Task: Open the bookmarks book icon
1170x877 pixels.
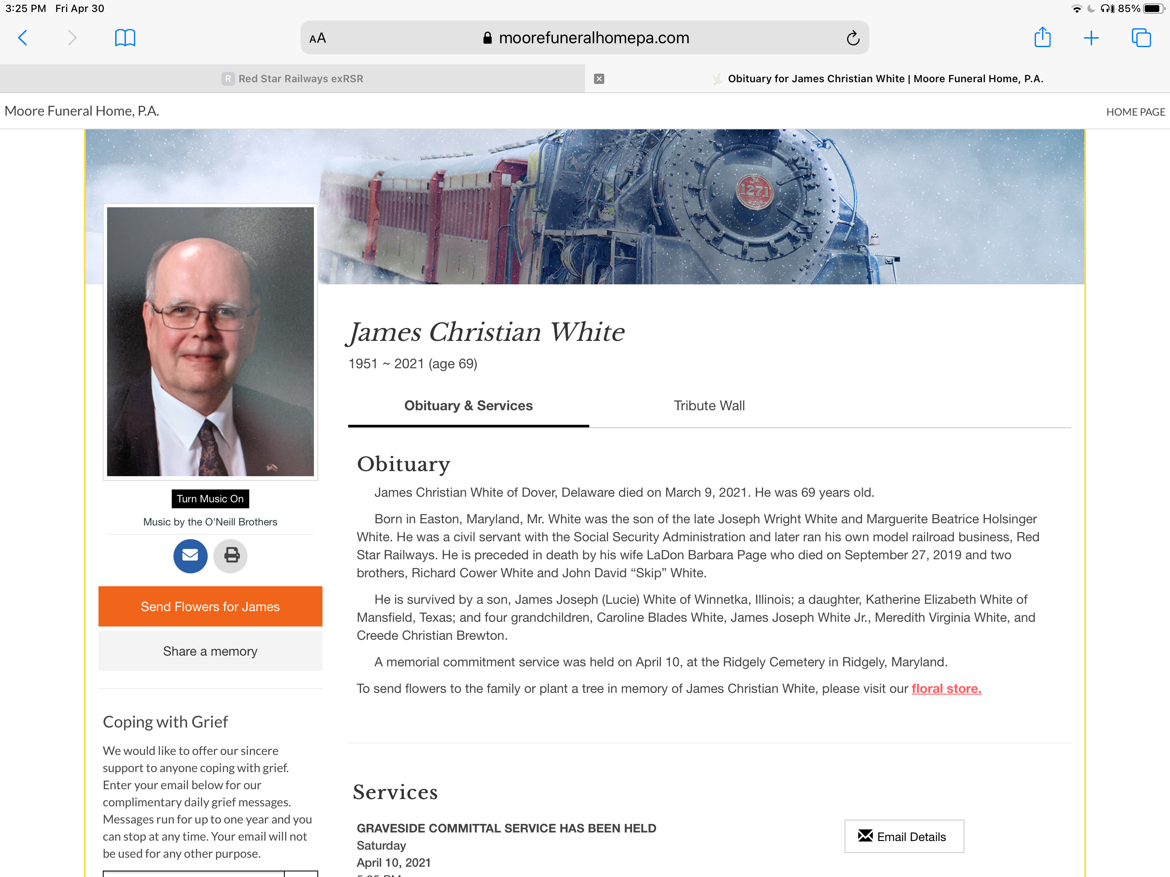Action: (x=125, y=38)
